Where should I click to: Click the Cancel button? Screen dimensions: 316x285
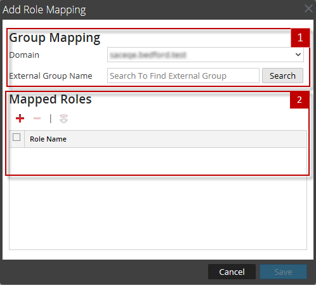click(232, 272)
